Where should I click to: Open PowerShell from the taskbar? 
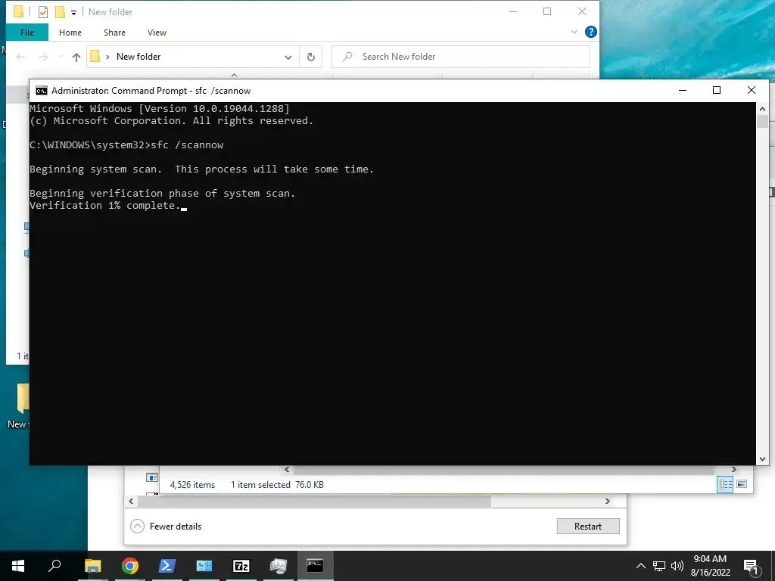point(167,566)
